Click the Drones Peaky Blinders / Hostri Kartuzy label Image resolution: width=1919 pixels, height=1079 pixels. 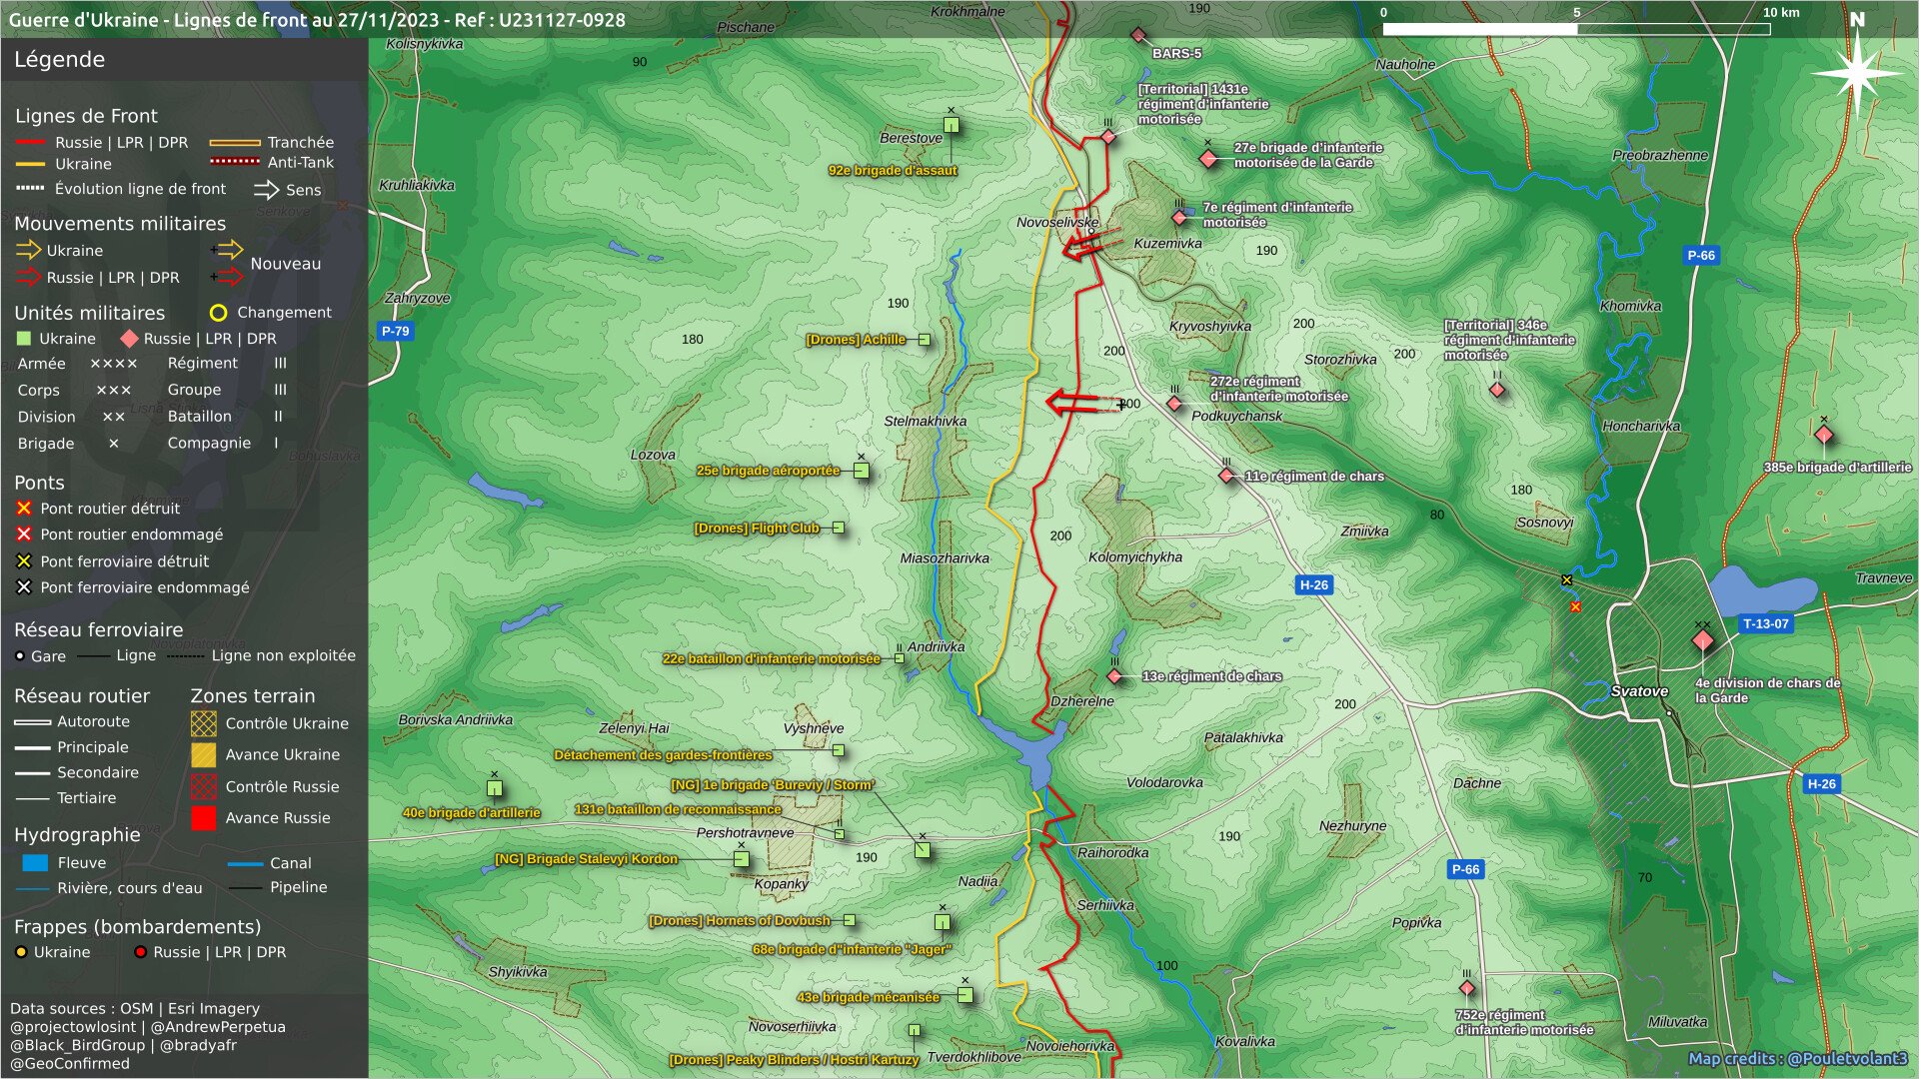794,1060
